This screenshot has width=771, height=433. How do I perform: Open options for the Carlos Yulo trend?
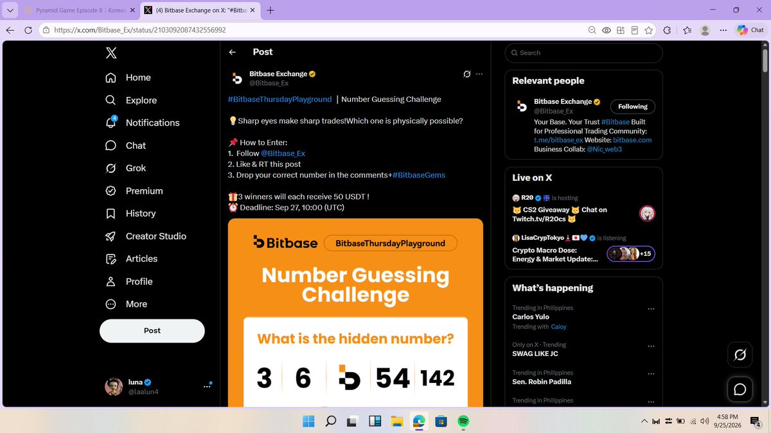tap(651, 309)
